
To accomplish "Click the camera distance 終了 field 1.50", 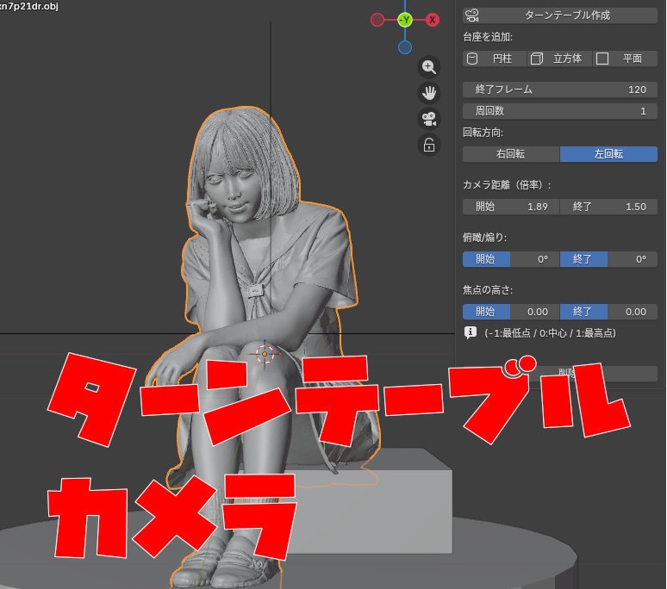I will (608, 207).
